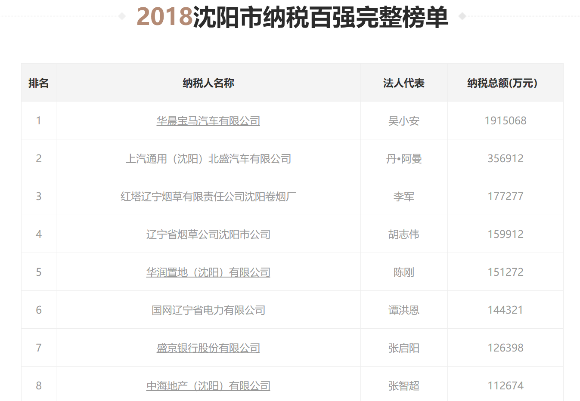Open the 盛京银行股份有限公司 link
This screenshot has height=401, width=580.
(208, 348)
